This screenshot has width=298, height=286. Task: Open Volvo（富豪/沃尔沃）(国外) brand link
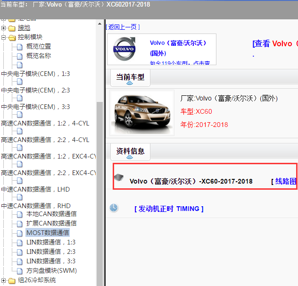pos(178,48)
